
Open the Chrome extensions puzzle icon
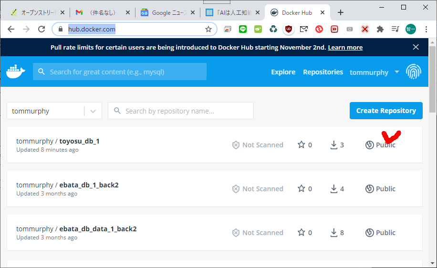(x=380, y=30)
